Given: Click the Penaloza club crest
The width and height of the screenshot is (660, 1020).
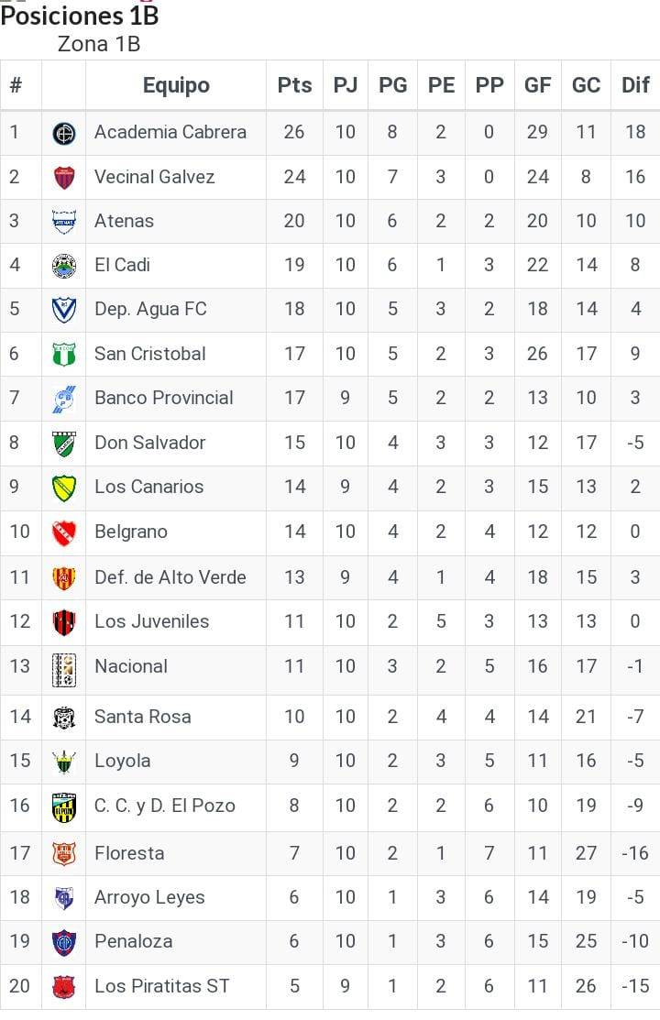Looking at the screenshot, I should tap(64, 941).
